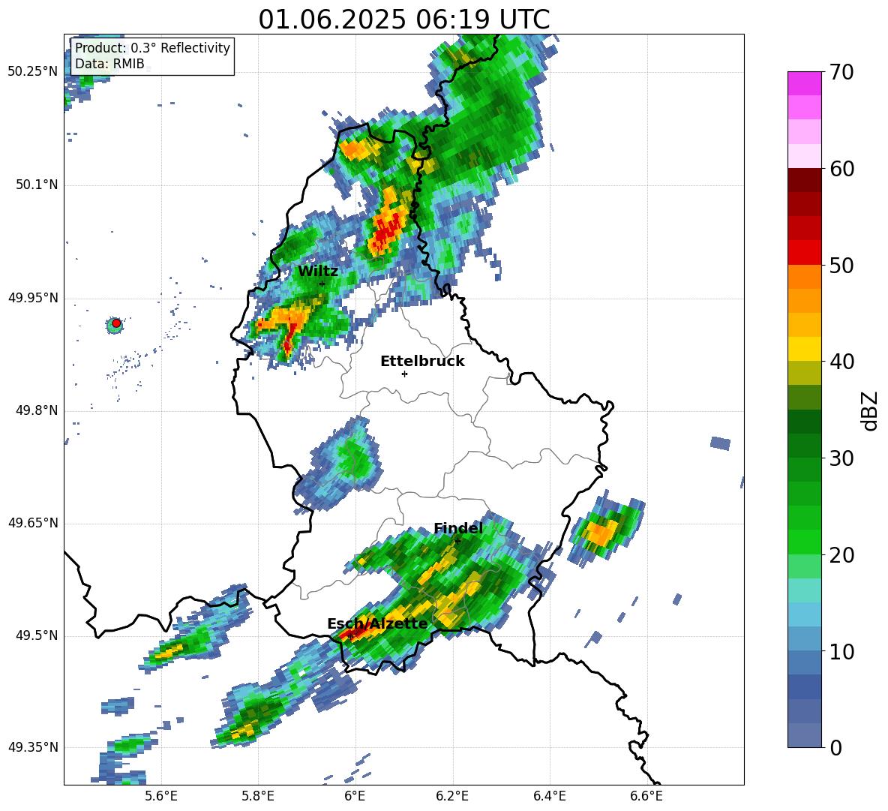
Task: Click the 49.95°N latitude tick label
Action: click(x=32, y=298)
